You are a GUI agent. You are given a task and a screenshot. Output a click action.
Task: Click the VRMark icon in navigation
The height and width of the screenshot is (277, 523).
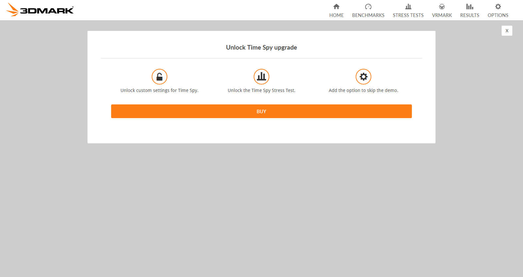(x=442, y=7)
